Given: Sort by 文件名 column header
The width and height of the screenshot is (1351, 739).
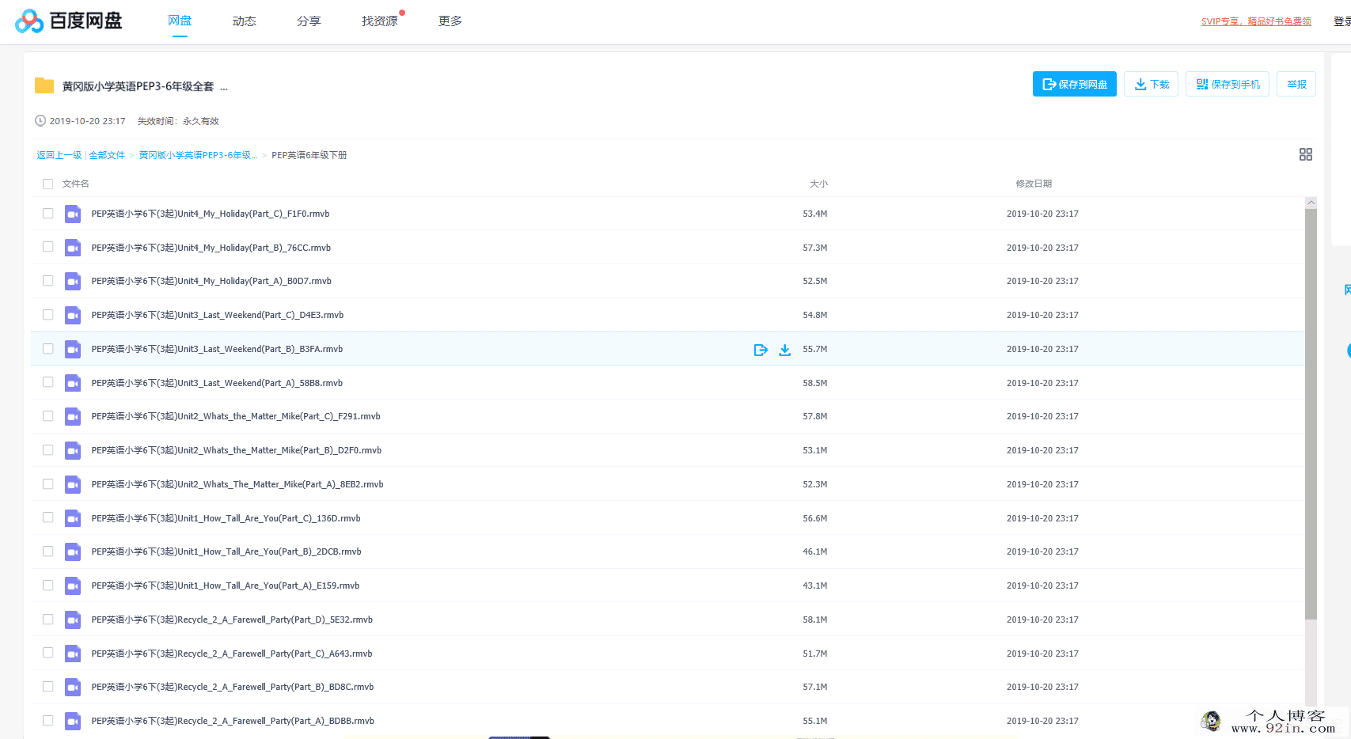Looking at the screenshot, I should click(75, 184).
